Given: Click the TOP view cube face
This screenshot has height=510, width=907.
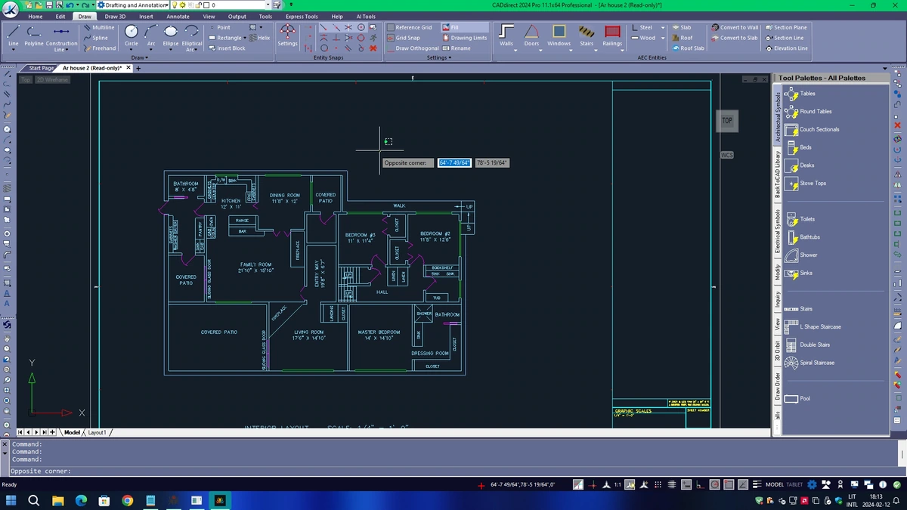Looking at the screenshot, I should (x=726, y=120).
